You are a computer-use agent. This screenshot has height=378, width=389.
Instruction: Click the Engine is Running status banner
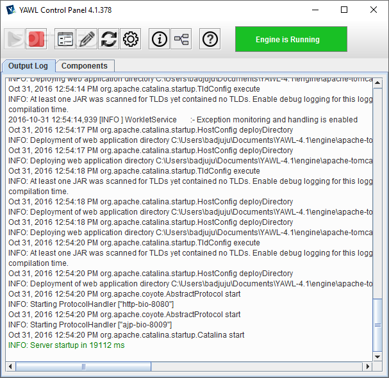291,39
